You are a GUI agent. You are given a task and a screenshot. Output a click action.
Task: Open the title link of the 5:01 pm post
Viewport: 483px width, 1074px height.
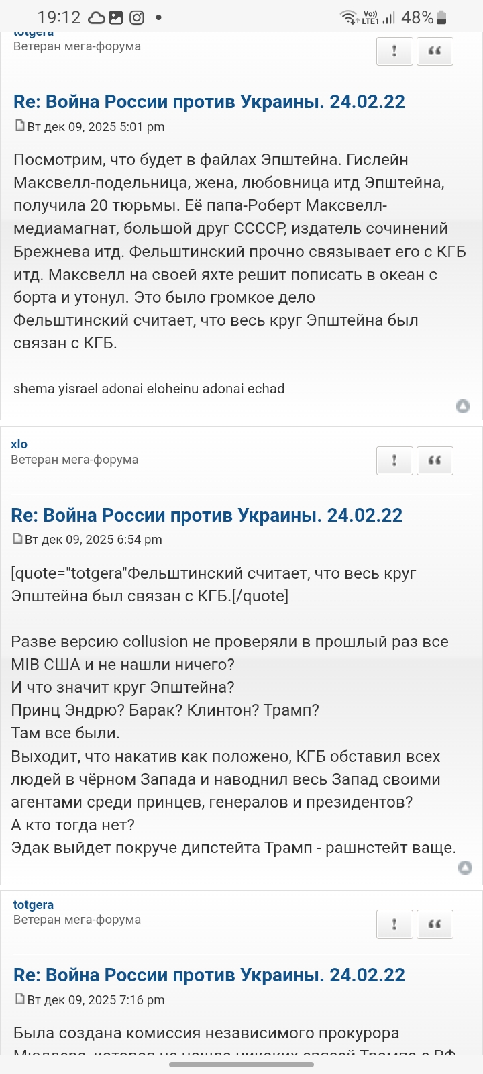(209, 102)
